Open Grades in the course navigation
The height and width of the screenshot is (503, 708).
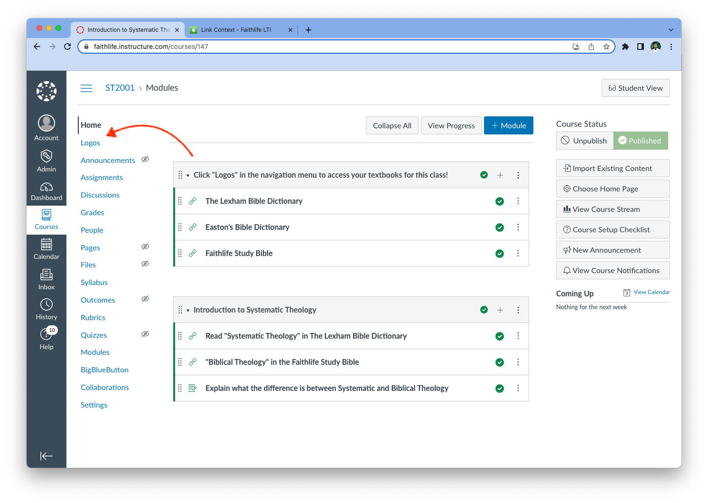92,213
